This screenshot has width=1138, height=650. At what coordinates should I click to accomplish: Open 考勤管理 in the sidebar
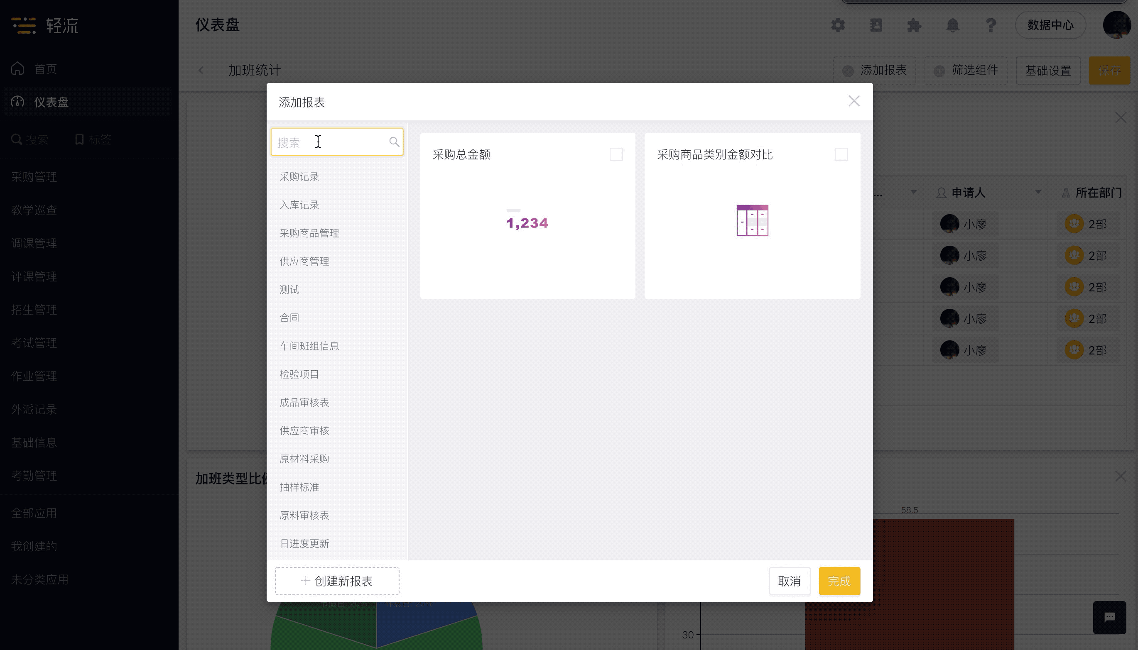click(x=34, y=476)
